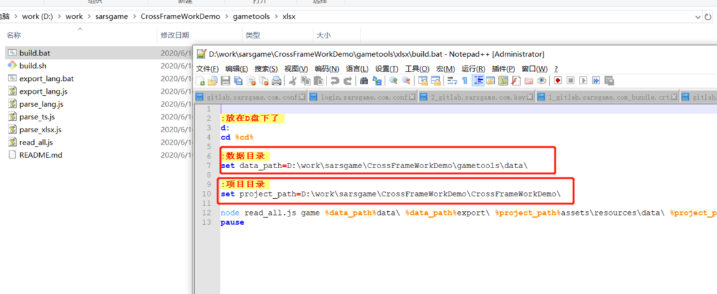
Task: Redo the edit via toolbar
Action: (x=348, y=81)
